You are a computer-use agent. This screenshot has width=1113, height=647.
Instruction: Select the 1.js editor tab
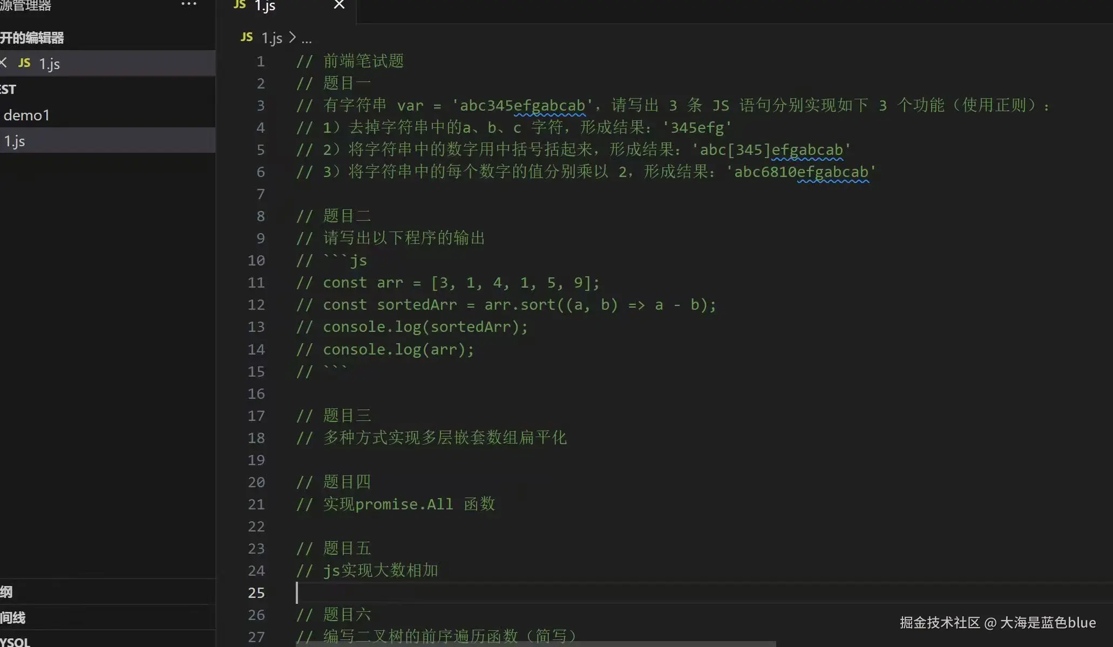click(265, 6)
